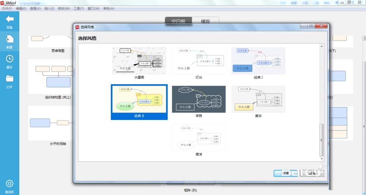Click the style list scrollbar up arrow
The width and height of the screenshot is (366, 195).
pyautogui.click(x=322, y=46)
